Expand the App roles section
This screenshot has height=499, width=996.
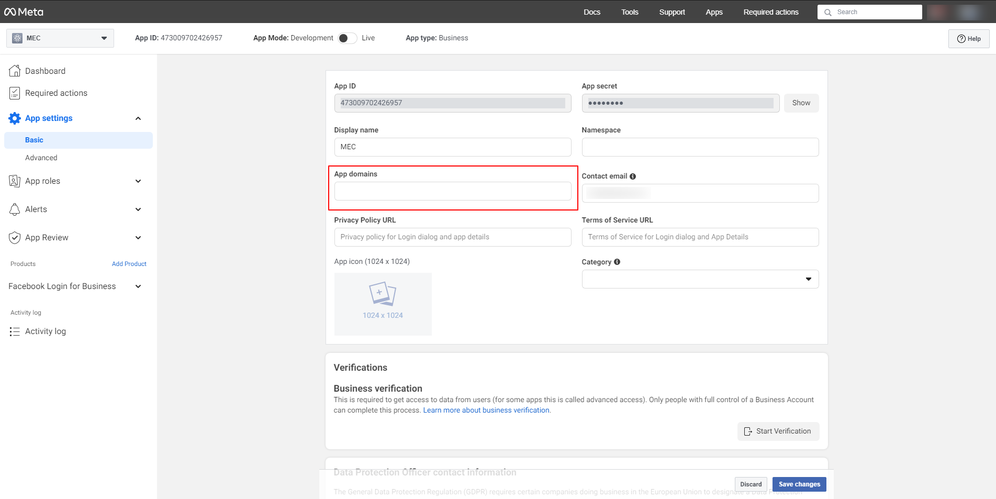click(138, 181)
